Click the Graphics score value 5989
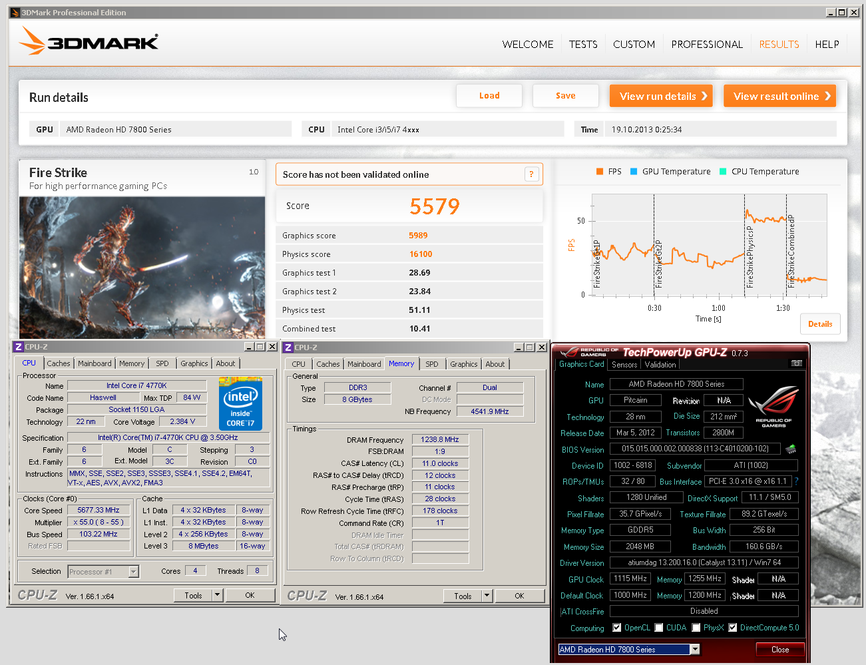The height and width of the screenshot is (665, 866). [418, 236]
